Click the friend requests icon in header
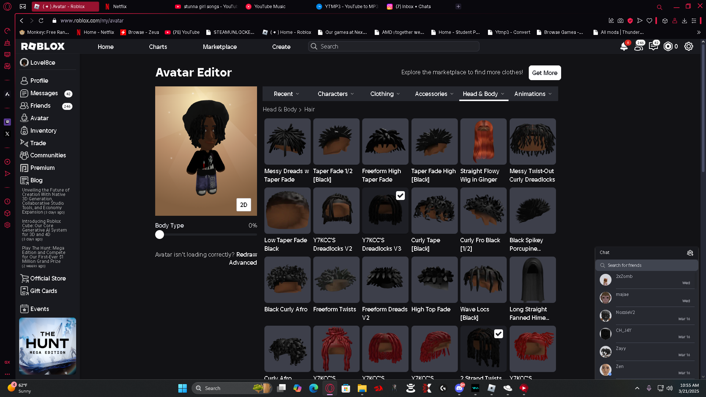 pyautogui.click(x=639, y=47)
